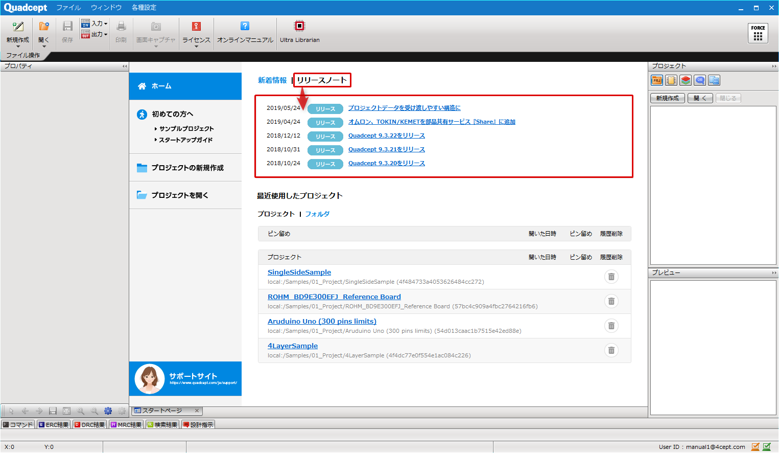Screen dimensions: 779x453
Task: Switch to the リリースノート tab
Action: point(322,80)
